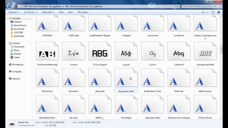The image size is (228, 128).
Task: Click the Print toolbar button
Action: 61,12
